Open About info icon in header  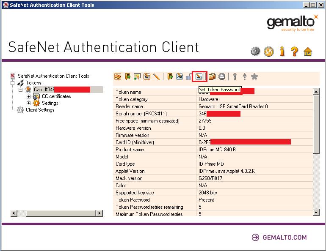[282, 51]
